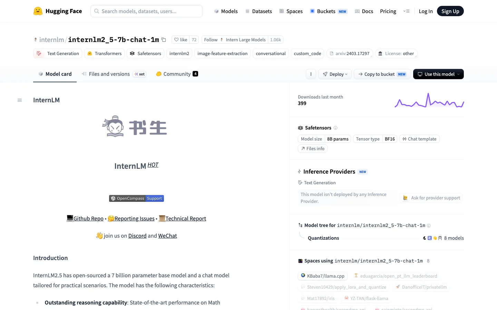Click the Safetensors tag in header
This screenshot has width=497, height=310.
pyautogui.click(x=146, y=53)
